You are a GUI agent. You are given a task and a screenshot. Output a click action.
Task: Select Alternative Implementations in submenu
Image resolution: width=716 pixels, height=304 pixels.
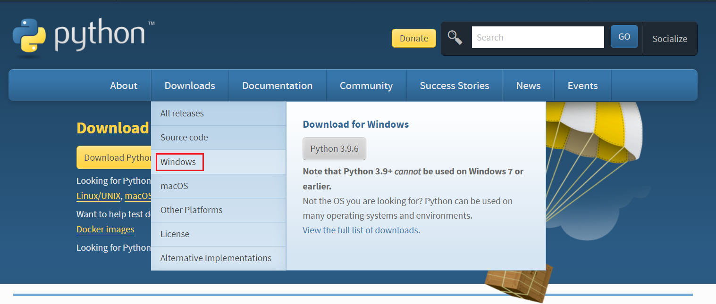click(218, 258)
